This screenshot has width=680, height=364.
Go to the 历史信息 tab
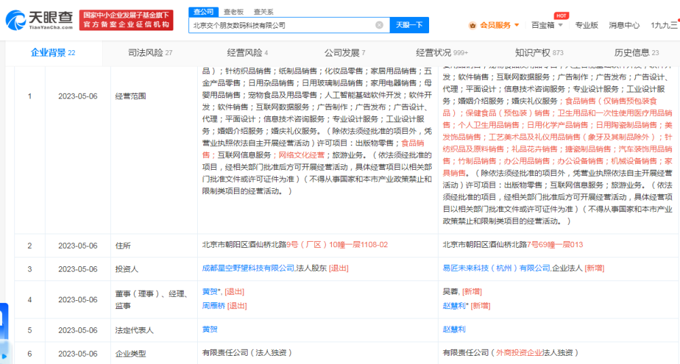coord(636,53)
